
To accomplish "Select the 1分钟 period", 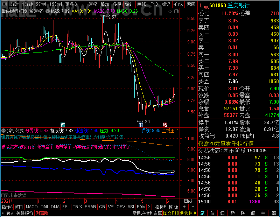I will pos(27,4).
